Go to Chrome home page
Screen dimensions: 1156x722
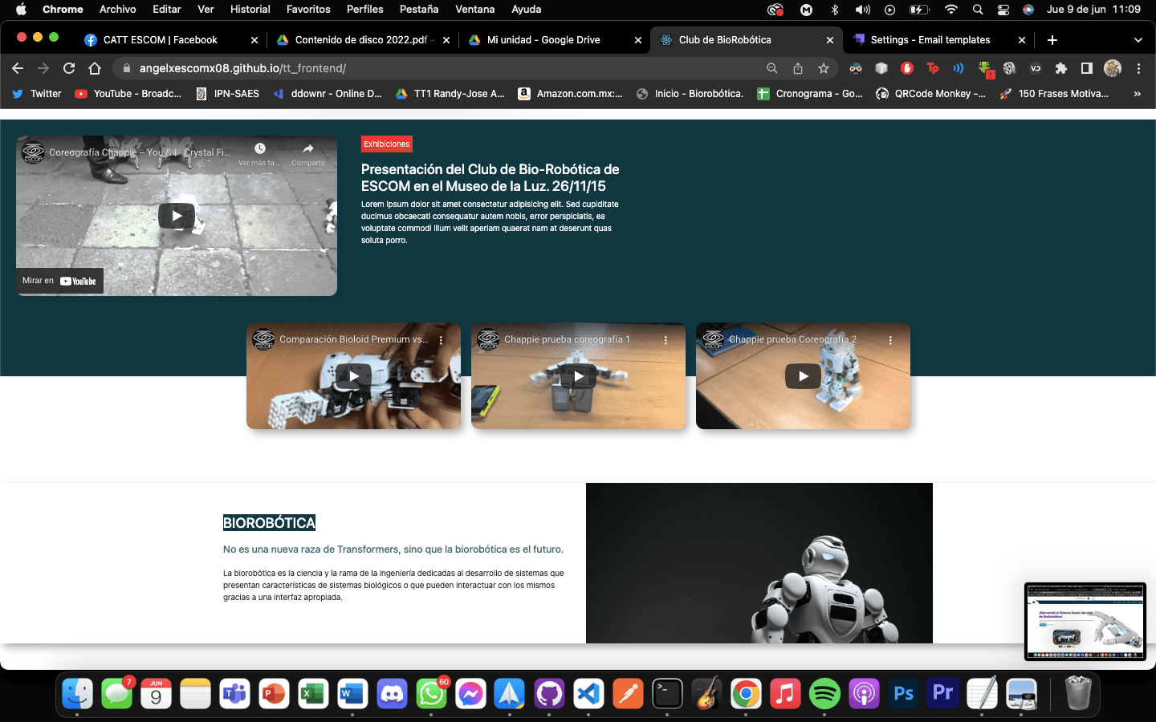click(x=95, y=68)
